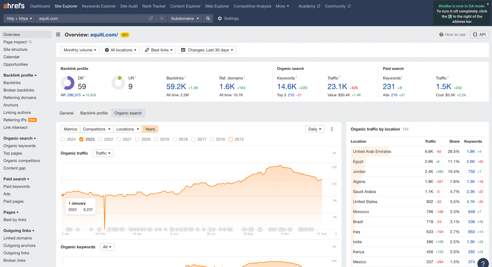The height and width of the screenshot is (267, 492).
Task: Click Ref. domains info icon
Action: point(244,77)
